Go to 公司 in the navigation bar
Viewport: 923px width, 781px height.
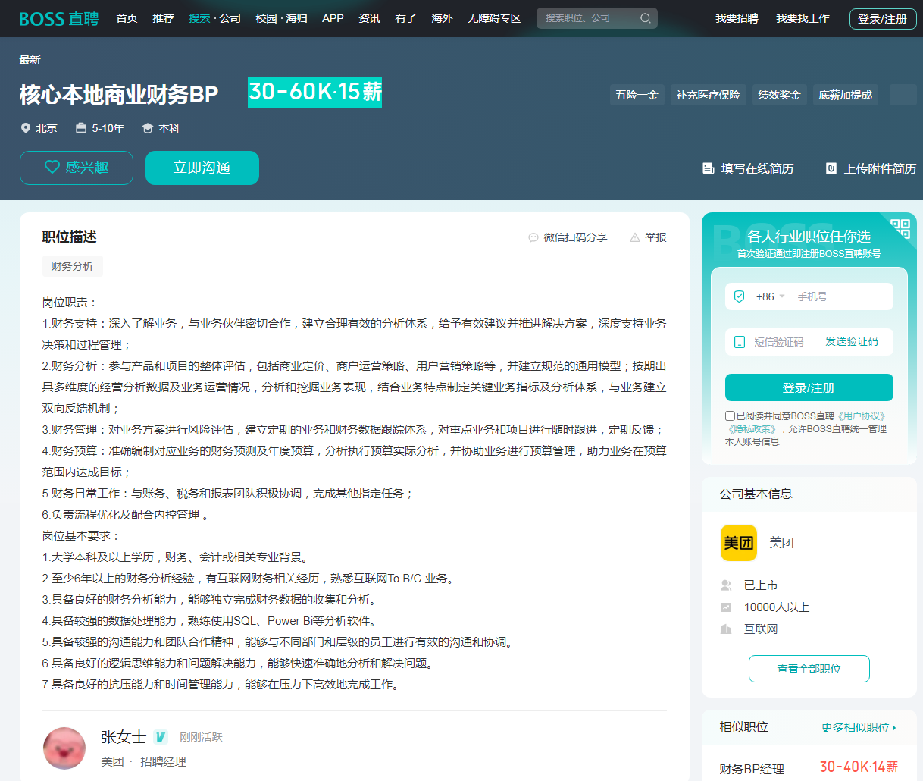pos(230,18)
